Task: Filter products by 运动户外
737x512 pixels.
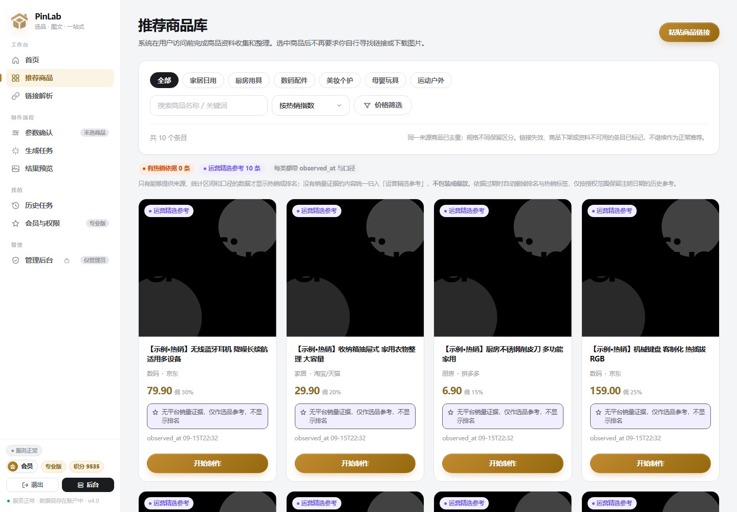Action: pyautogui.click(x=431, y=80)
